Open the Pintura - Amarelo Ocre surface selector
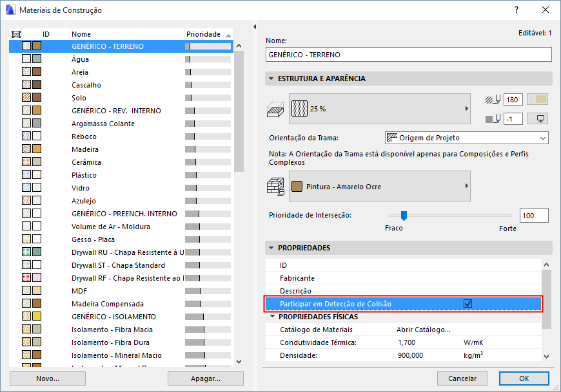Viewport: 561px width, 392px height. click(x=380, y=186)
